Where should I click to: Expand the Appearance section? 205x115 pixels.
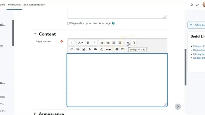click(35, 114)
